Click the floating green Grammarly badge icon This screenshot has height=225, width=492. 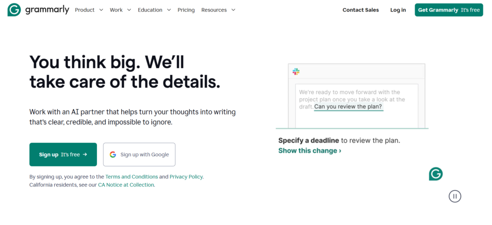click(x=436, y=174)
